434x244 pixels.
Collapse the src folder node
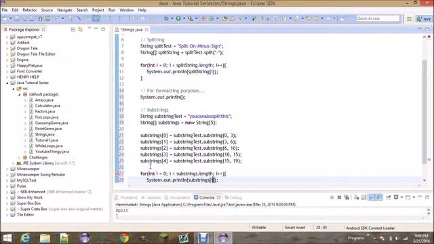click(x=14, y=89)
